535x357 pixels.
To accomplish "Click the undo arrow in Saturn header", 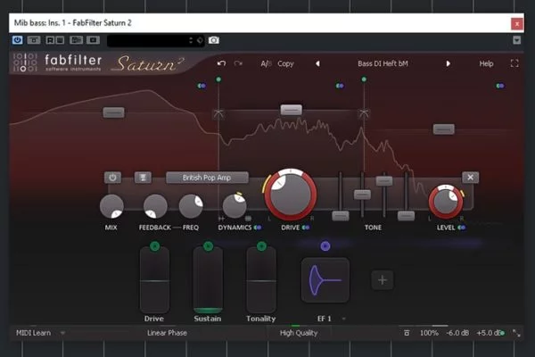I will coord(221,63).
